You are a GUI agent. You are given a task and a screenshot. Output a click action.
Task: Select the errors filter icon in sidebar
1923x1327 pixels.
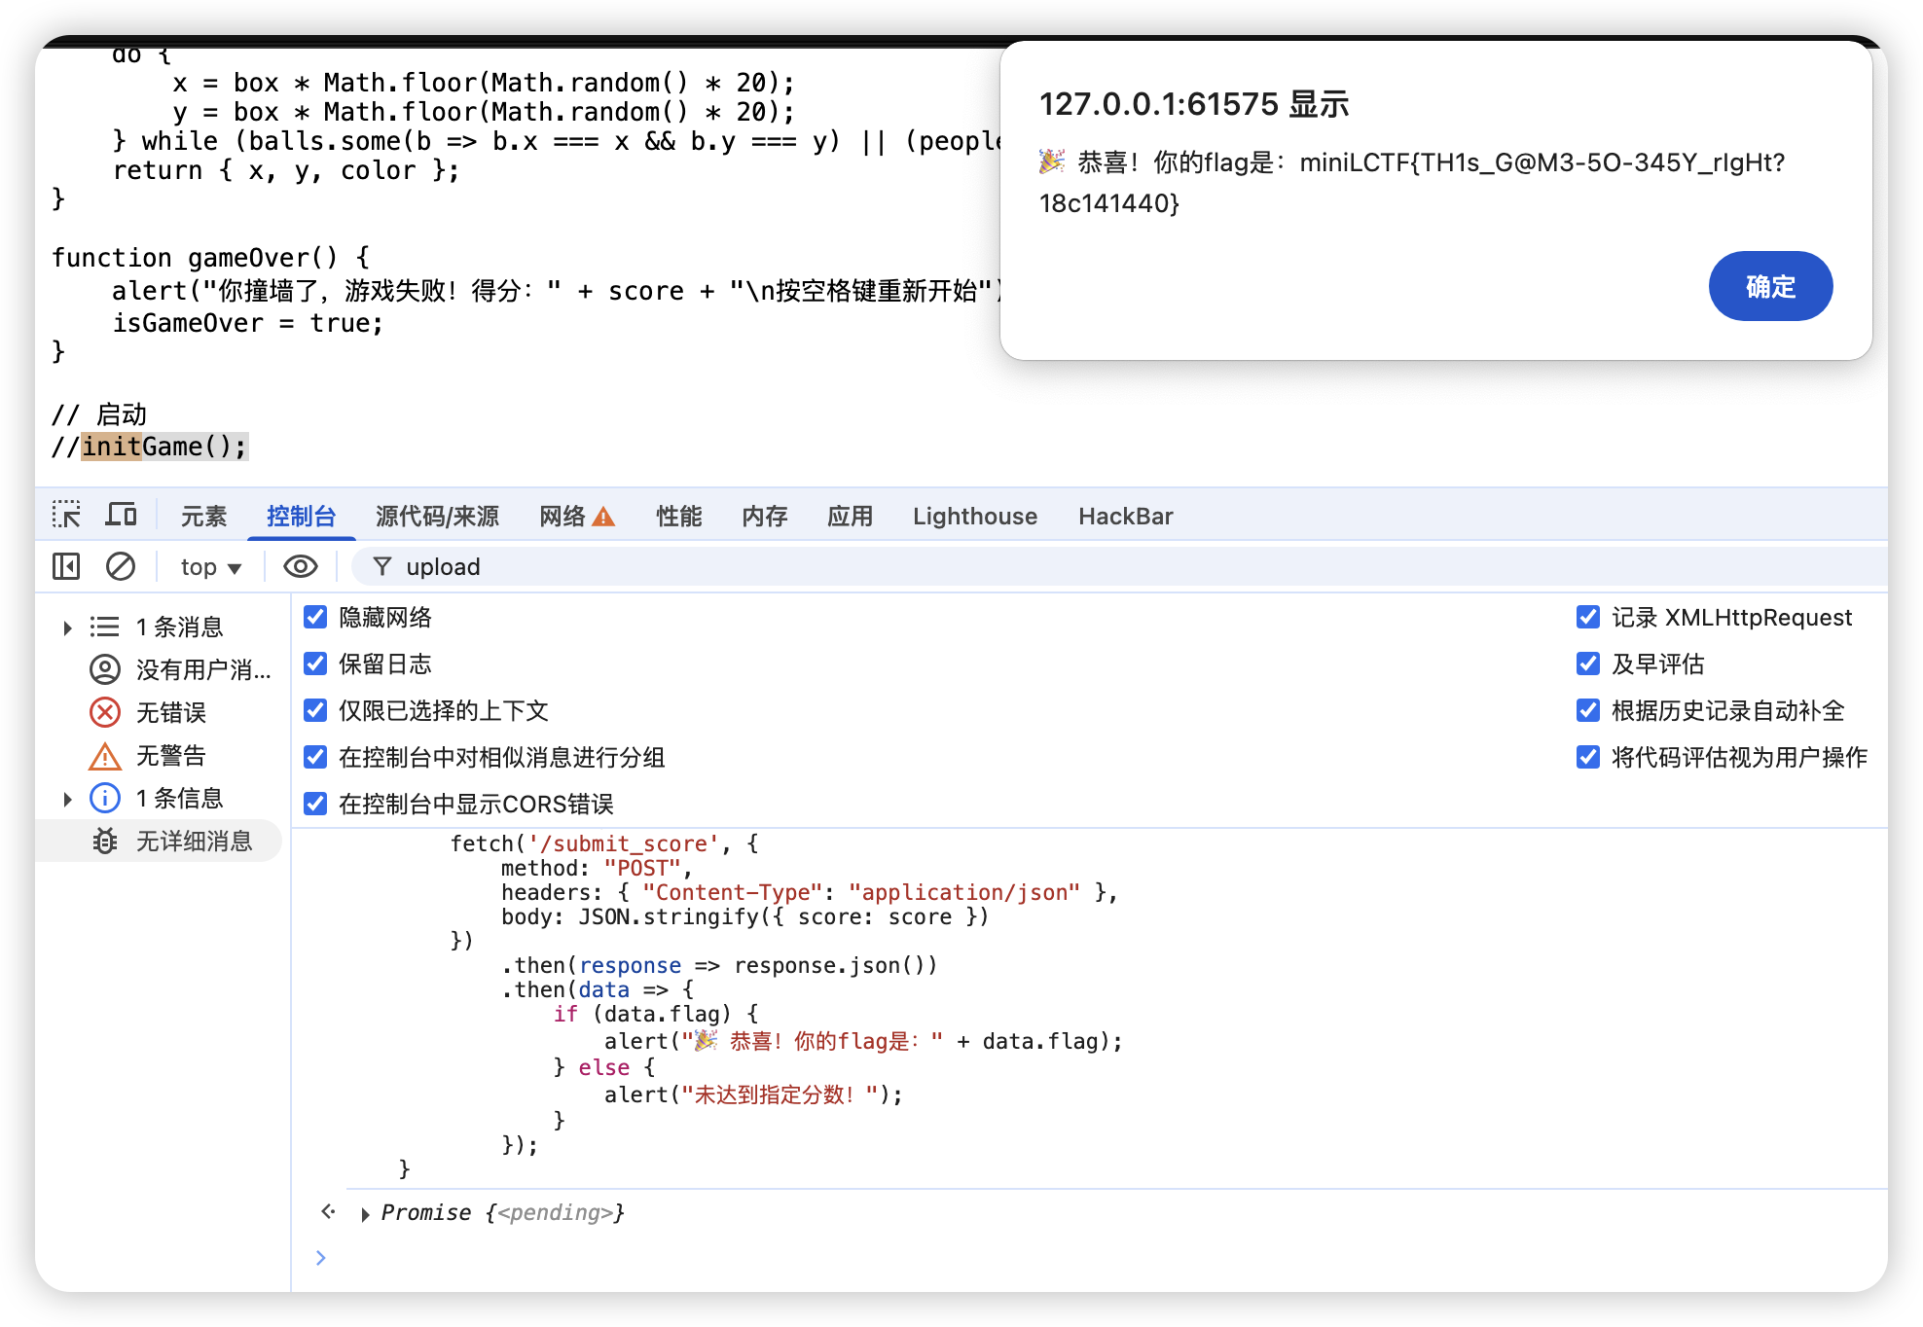click(x=105, y=712)
